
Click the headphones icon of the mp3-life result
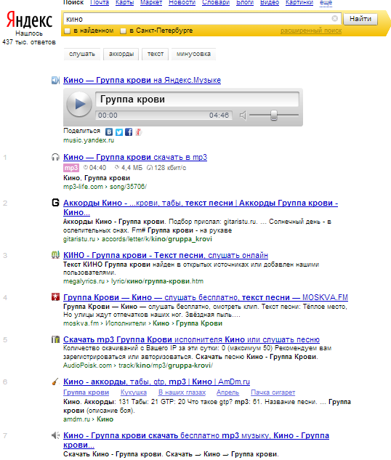pos(55,157)
